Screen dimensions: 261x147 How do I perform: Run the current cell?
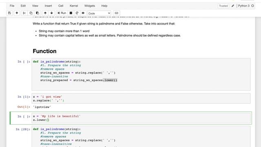[62, 13]
